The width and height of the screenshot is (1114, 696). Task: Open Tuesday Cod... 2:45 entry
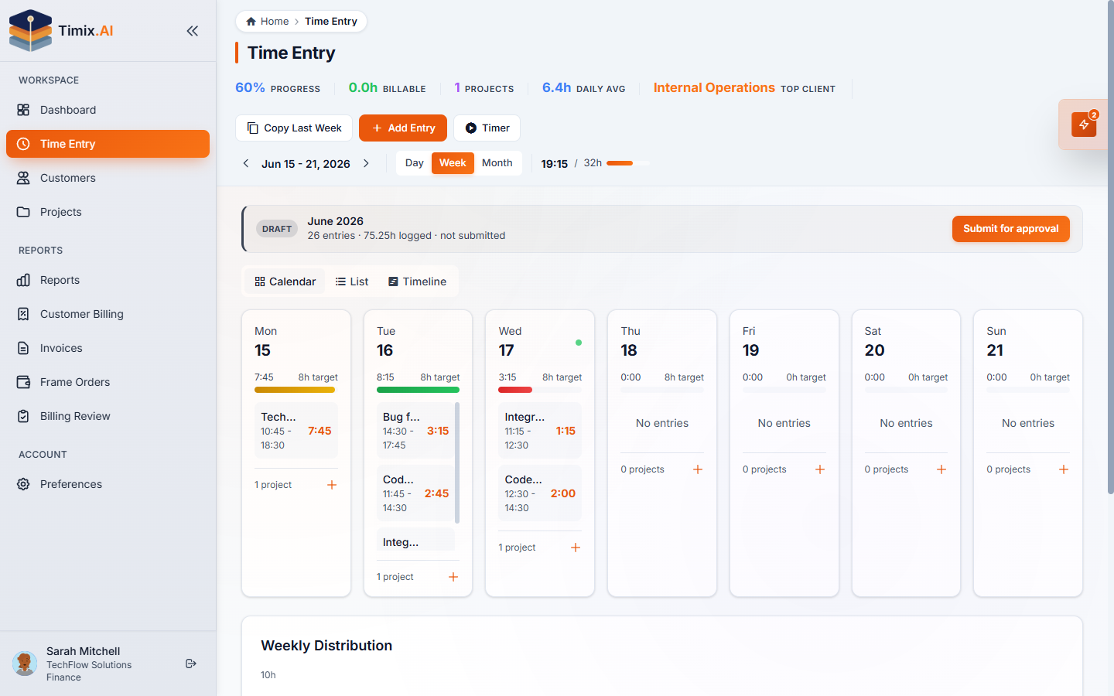(415, 493)
